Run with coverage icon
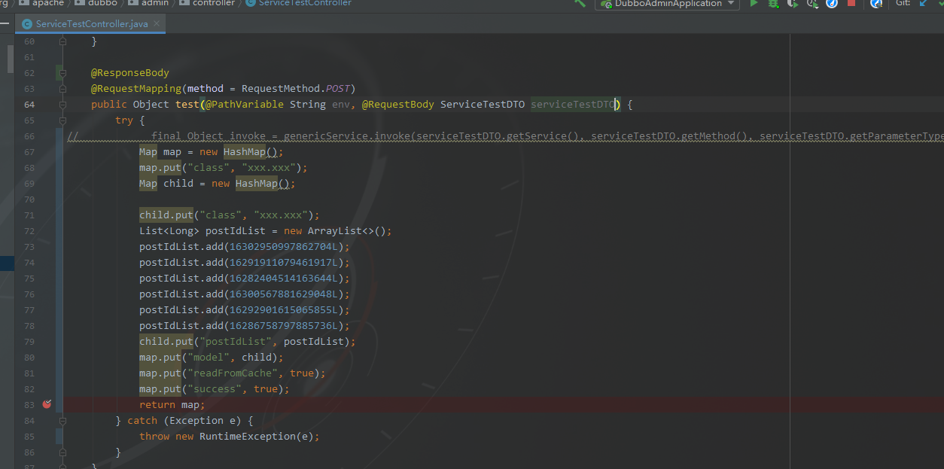Image resolution: width=944 pixels, height=469 pixels. 793,4
